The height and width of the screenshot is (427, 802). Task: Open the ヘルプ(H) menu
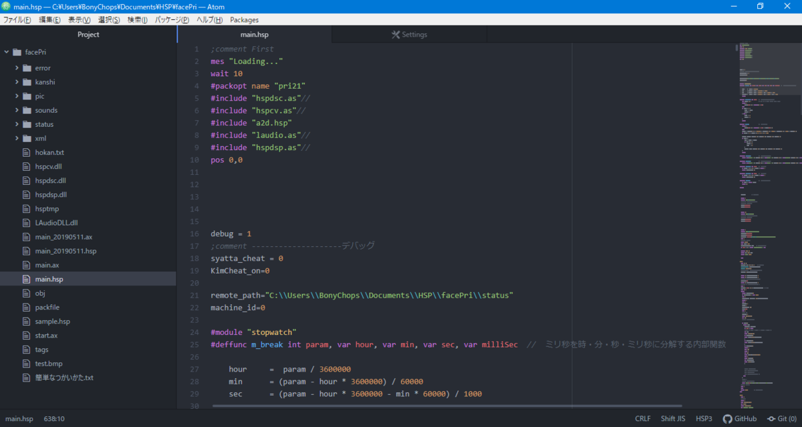point(210,19)
